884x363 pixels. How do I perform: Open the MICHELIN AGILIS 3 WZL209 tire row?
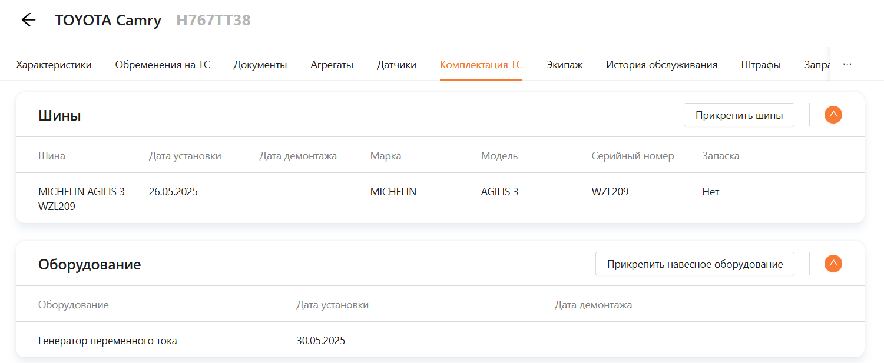pos(81,199)
